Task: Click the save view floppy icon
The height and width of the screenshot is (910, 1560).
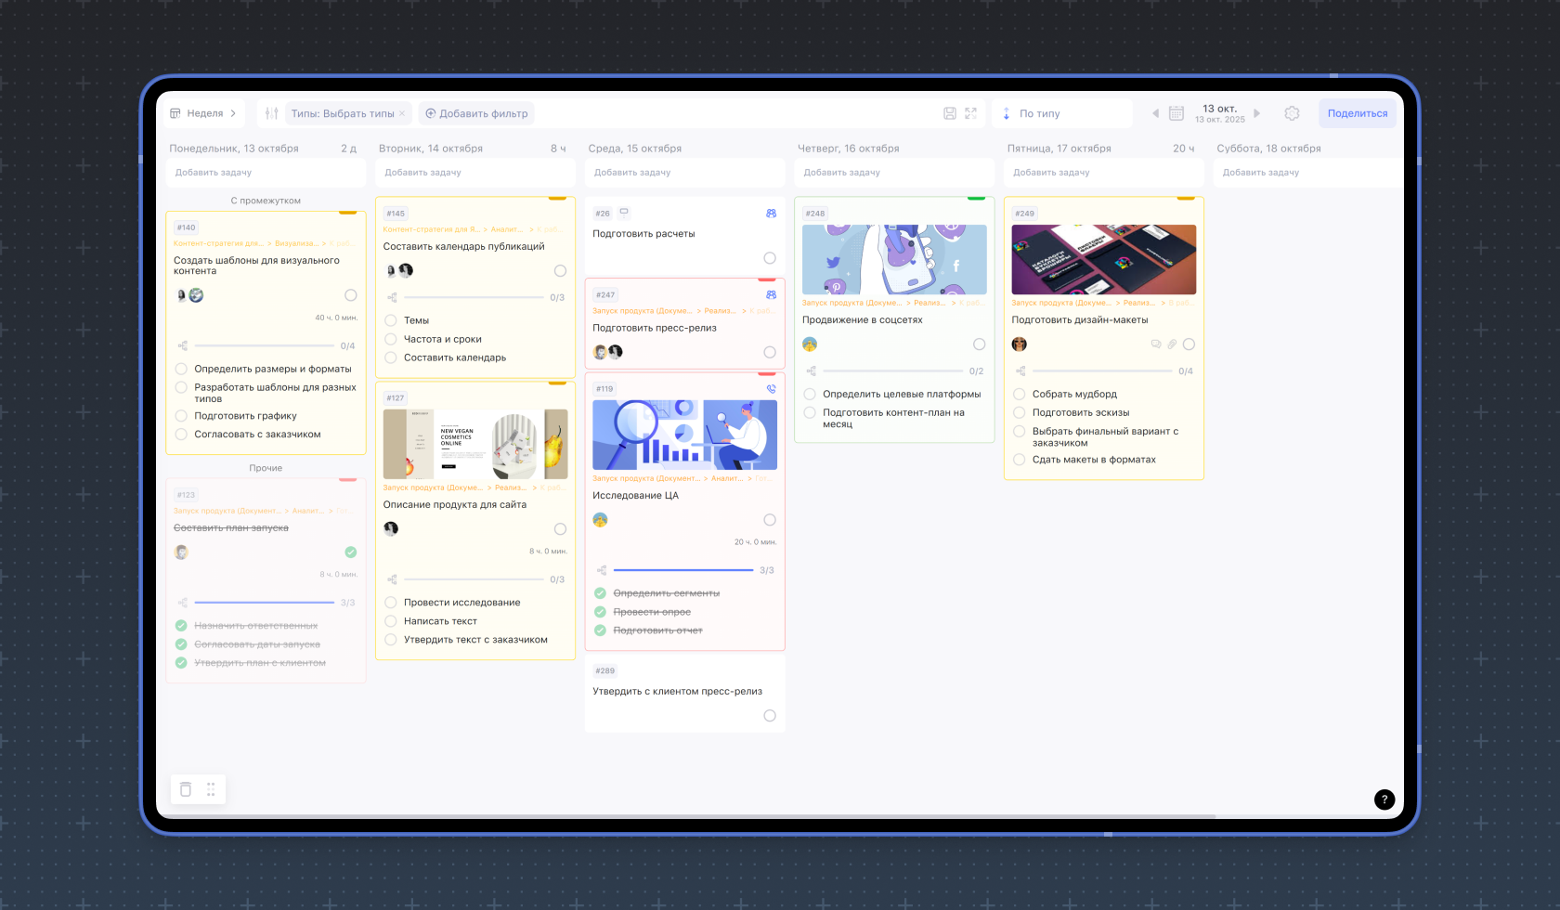Action: (x=950, y=113)
